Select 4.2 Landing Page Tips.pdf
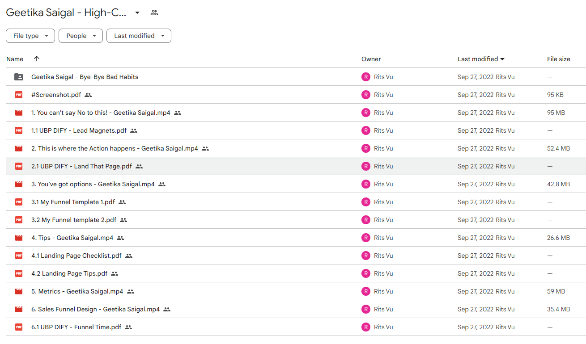Image resolution: width=586 pixels, height=344 pixels. click(x=69, y=273)
